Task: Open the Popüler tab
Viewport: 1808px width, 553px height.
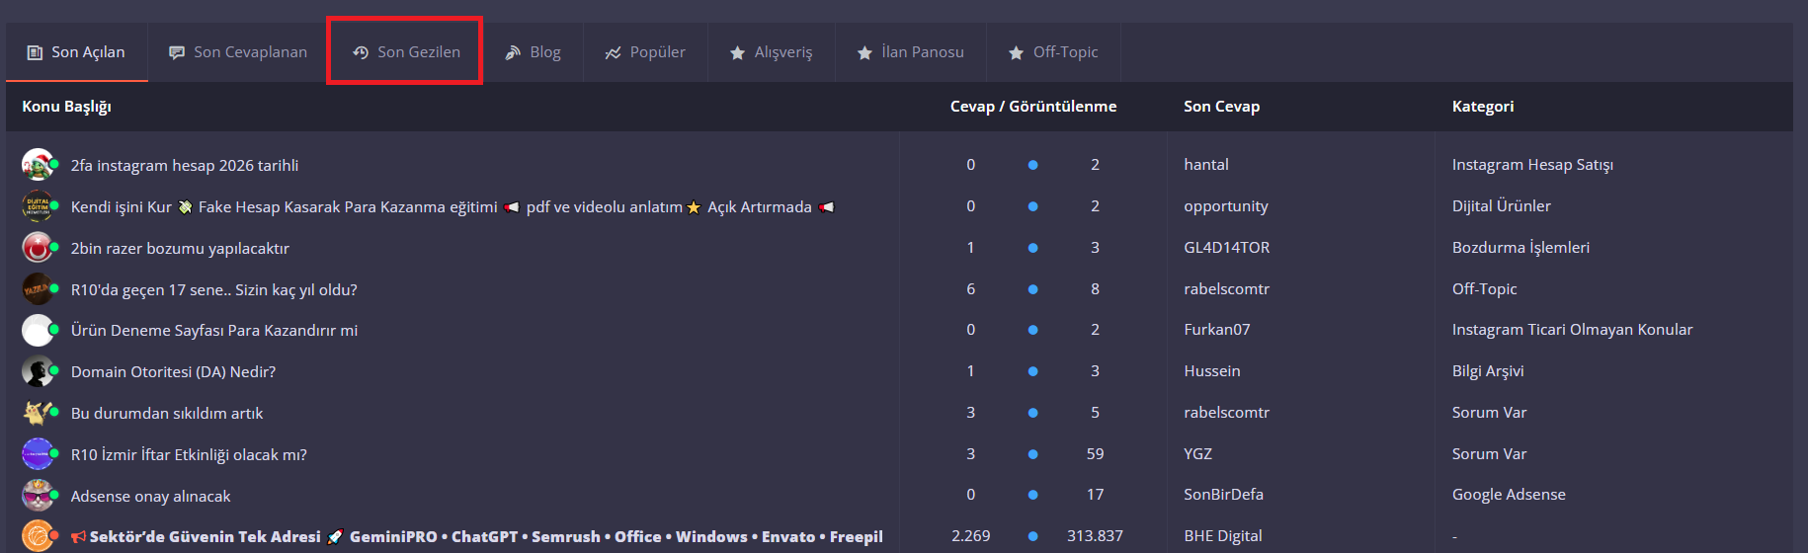Action: tap(657, 52)
